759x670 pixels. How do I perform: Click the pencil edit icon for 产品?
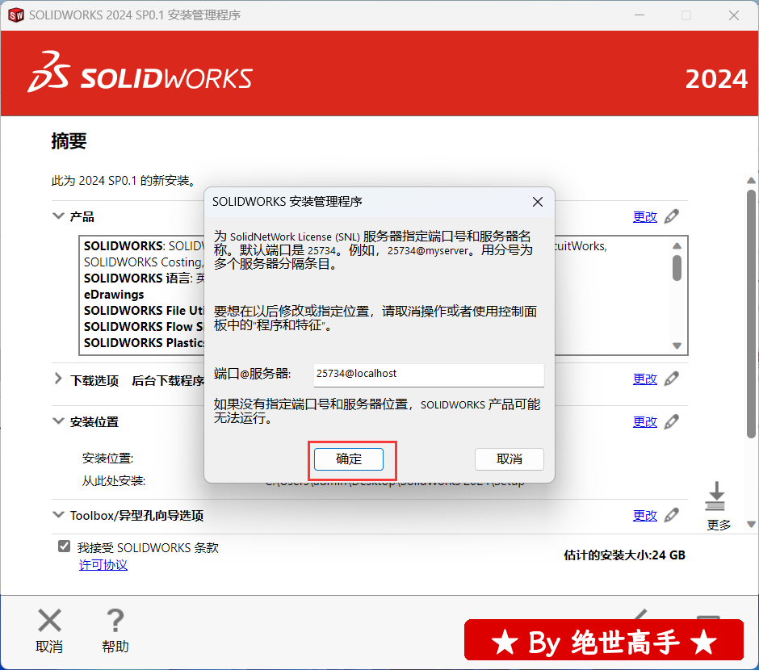[x=671, y=216]
